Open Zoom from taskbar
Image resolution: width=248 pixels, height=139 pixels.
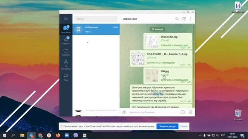(67, 136)
